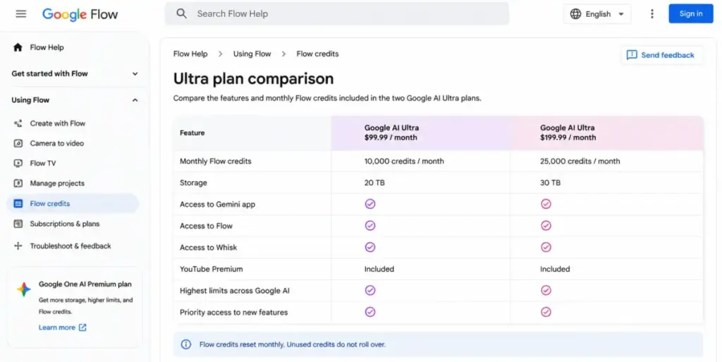Click the Monthly Flow credits row label
Screen dimensions: 722x362
coord(216,161)
